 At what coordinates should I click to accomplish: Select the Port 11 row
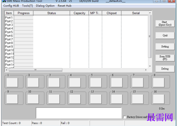pos(76,54)
